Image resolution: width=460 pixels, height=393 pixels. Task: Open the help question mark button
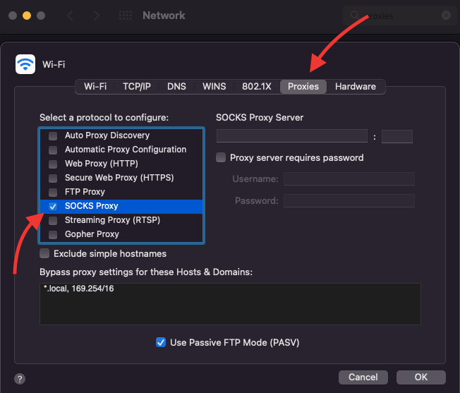click(20, 379)
